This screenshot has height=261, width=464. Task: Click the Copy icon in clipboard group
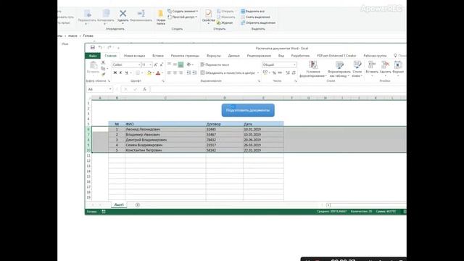pos(103,68)
